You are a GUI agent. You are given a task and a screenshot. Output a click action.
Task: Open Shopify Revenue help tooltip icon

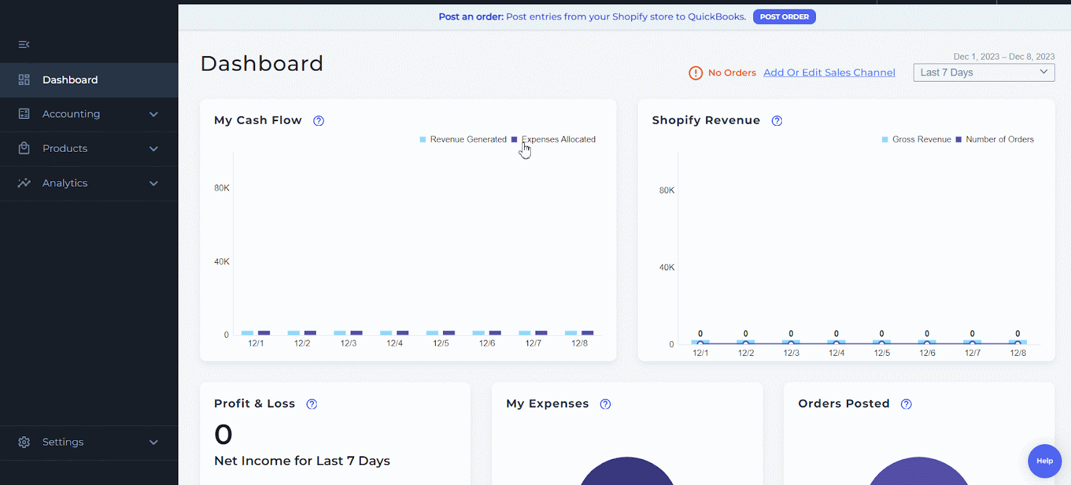776,121
